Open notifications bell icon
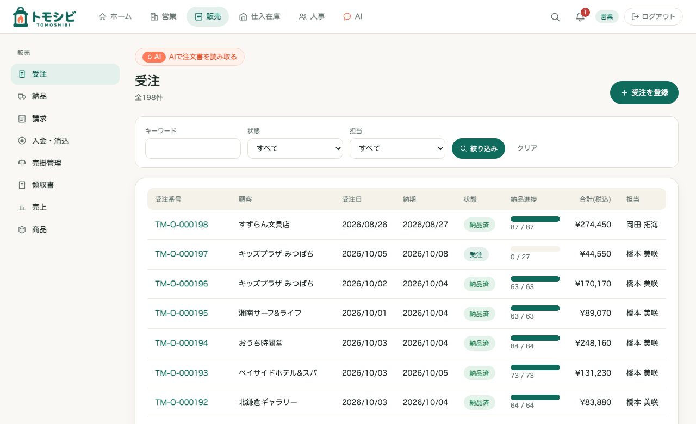This screenshot has height=424, width=696. (580, 17)
